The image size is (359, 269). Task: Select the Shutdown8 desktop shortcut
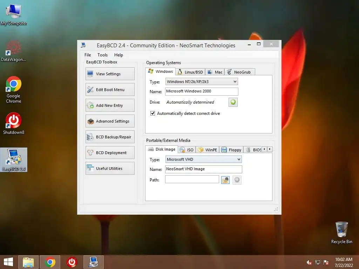pos(14,124)
